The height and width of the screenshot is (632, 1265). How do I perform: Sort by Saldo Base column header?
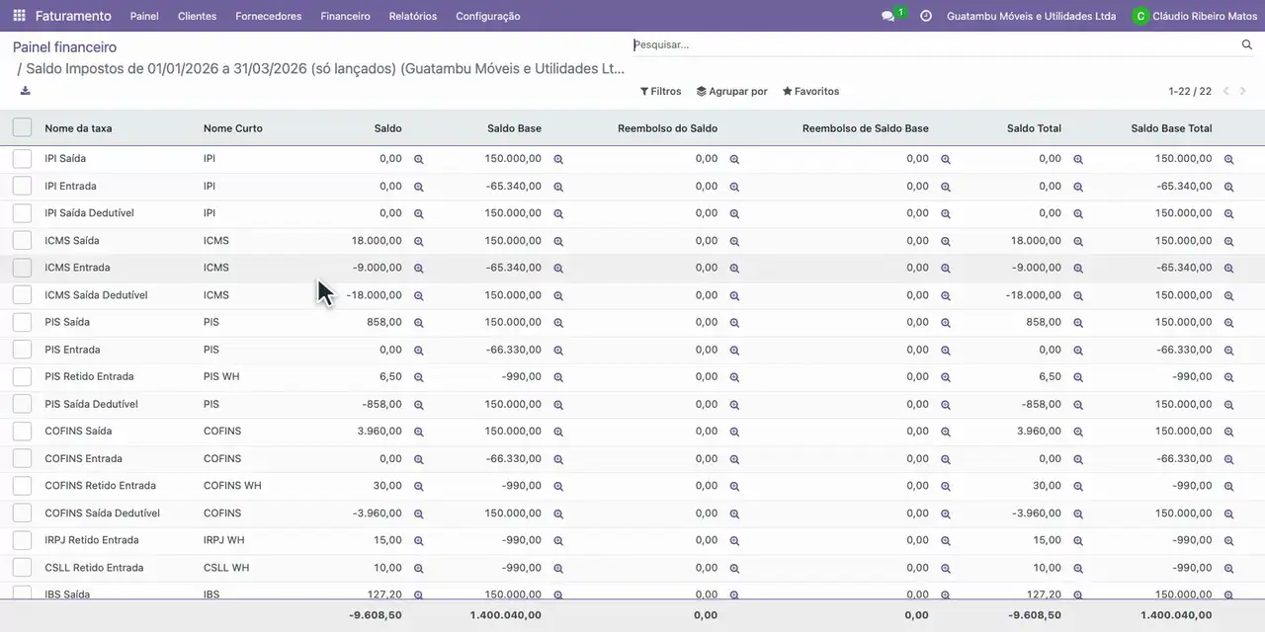coord(514,128)
